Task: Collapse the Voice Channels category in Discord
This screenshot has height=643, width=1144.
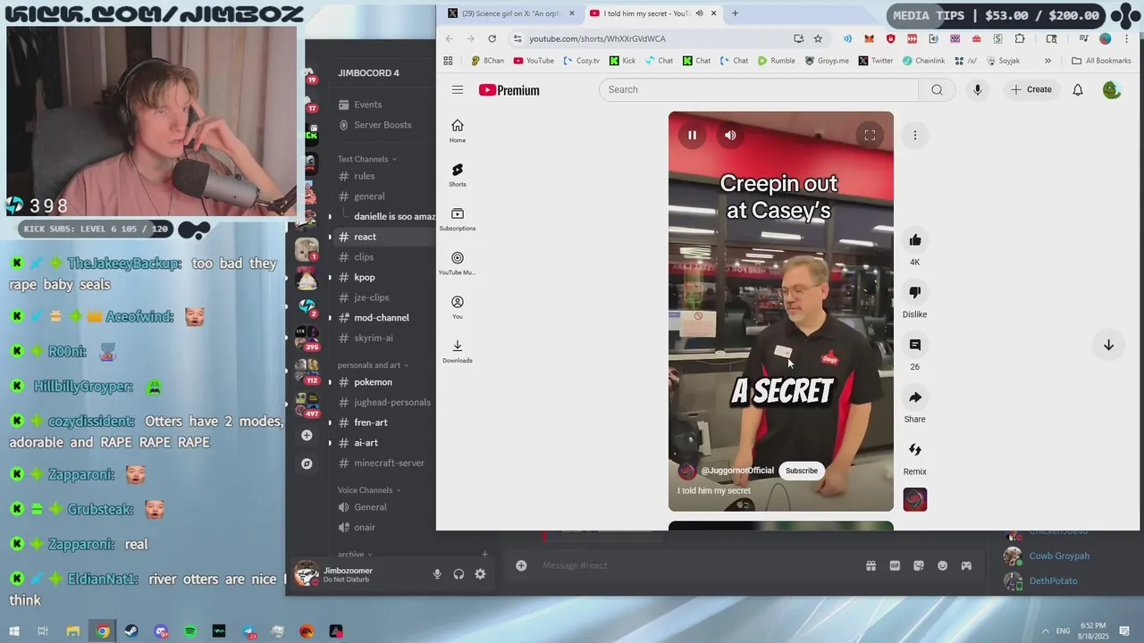Action: [x=369, y=490]
